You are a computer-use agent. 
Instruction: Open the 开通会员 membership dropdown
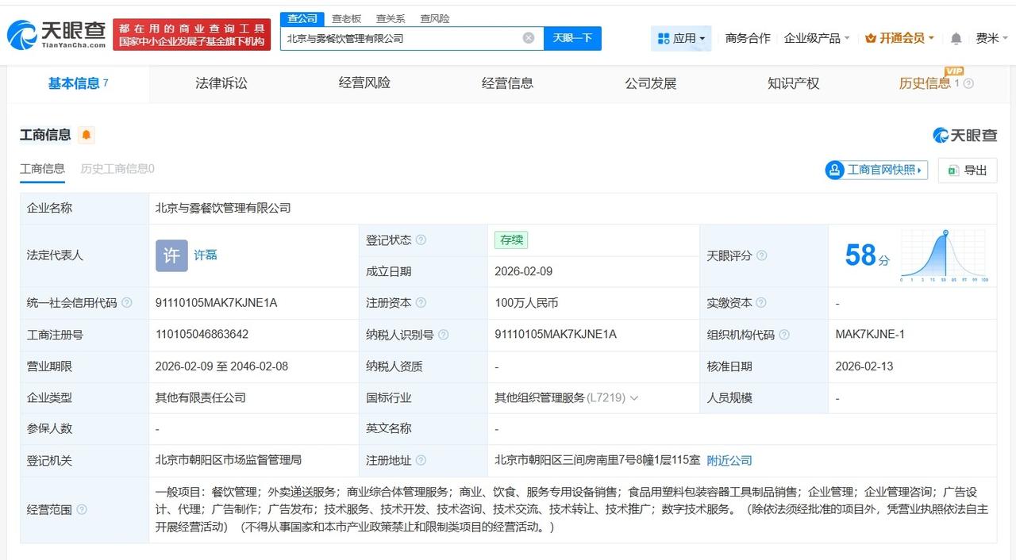899,38
